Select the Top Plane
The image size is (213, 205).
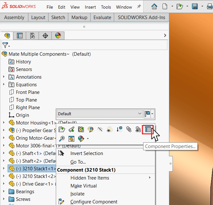tap(23, 100)
